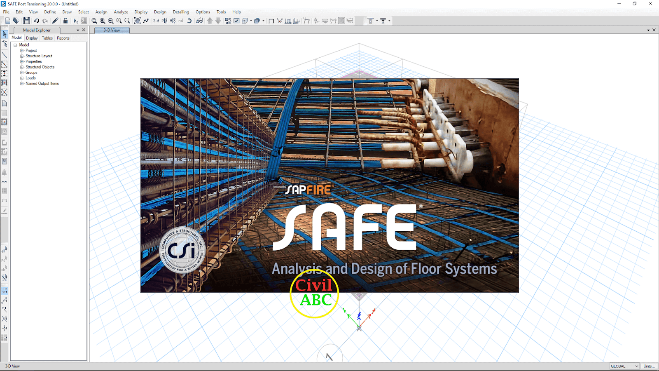Open the Model Explorer panel options arrow

coord(78,30)
